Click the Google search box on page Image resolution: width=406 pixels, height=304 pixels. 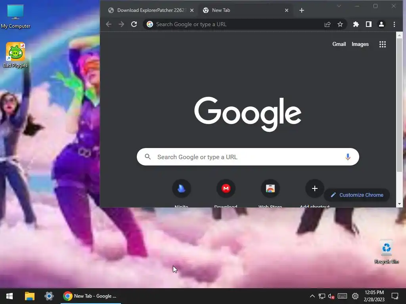[x=248, y=157]
